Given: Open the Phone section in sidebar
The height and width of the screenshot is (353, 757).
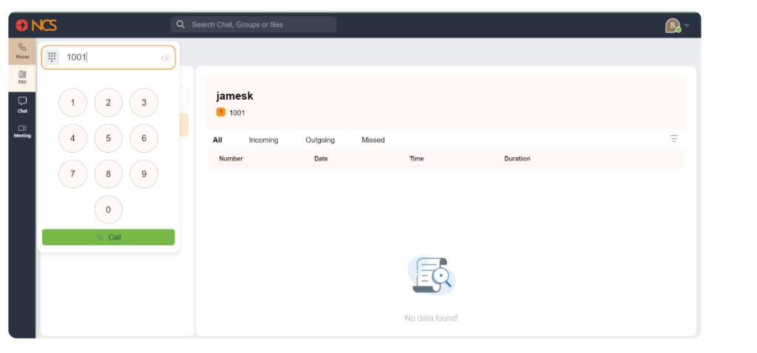Looking at the screenshot, I should click(x=22, y=51).
